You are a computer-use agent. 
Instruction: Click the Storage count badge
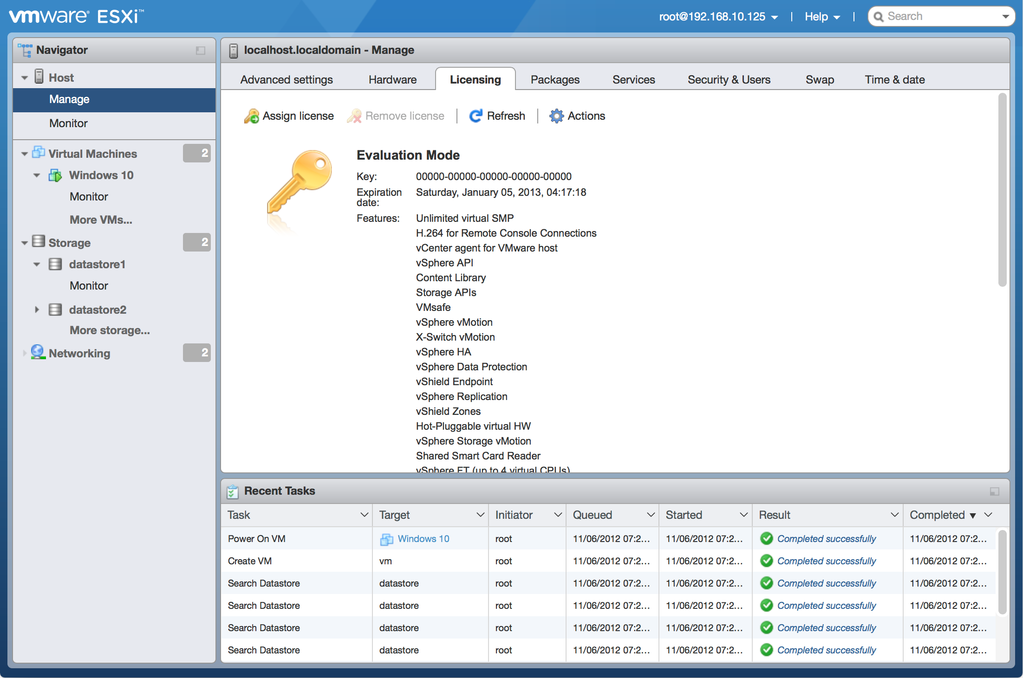(197, 242)
